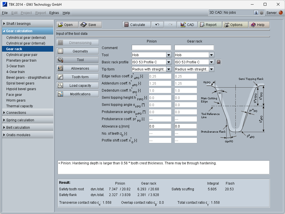The height and width of the screenshot is (214, 285).
Task: Open the File menu
Action: [x=5, y=13]
